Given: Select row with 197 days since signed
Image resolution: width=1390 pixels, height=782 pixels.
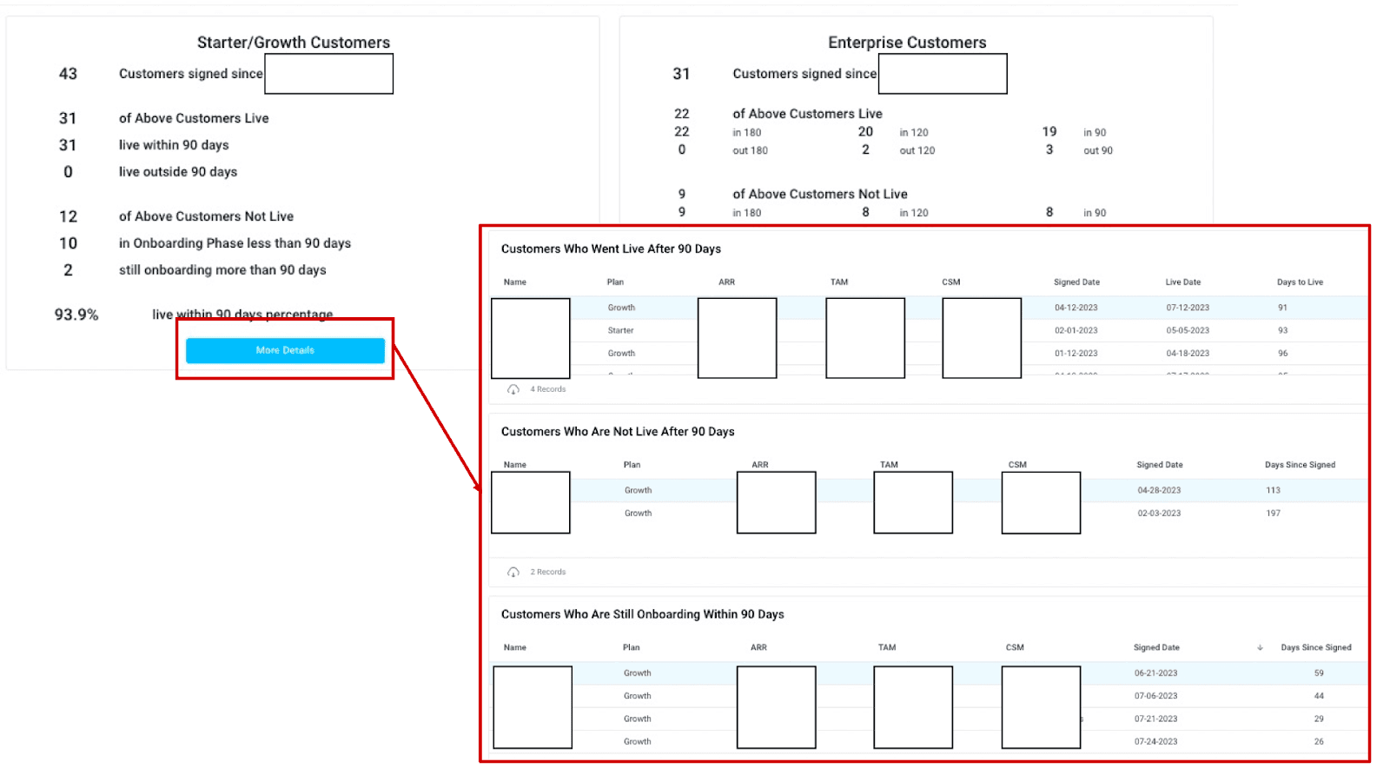Looking at the screenshot, I should click(x=1273, y=514).
